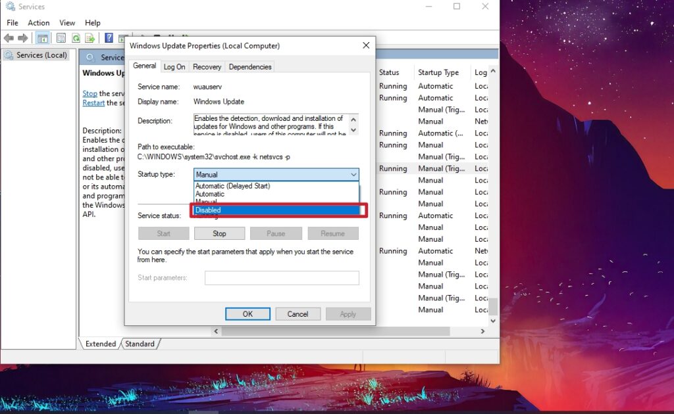674x414 pixels.
Task: Open the Help menu
Action: 92,23
